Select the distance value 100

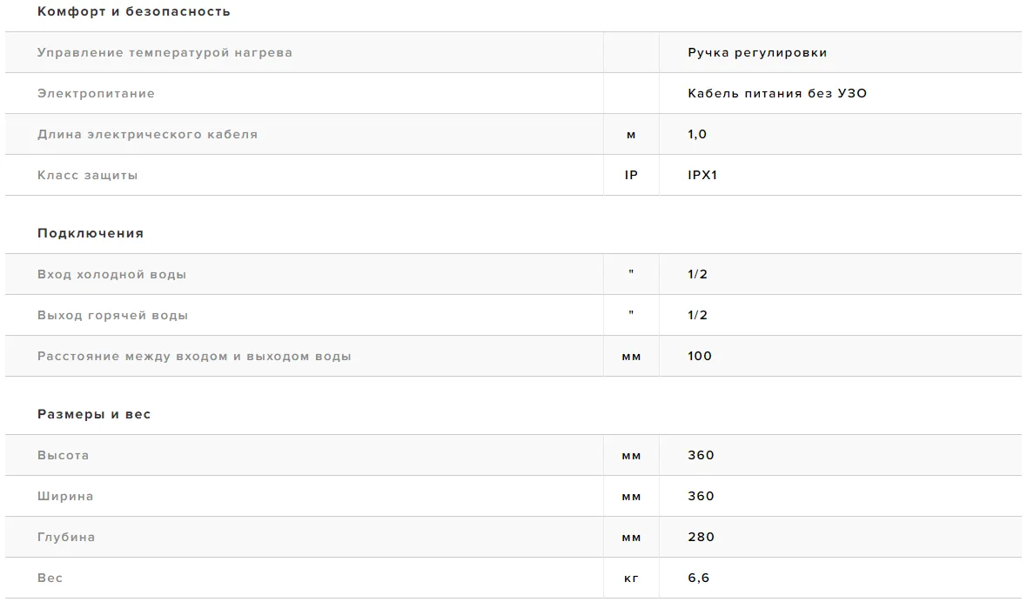pyautogui.click(x=700, y=356)
